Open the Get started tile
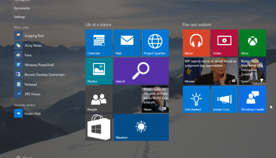Viewport: 276px width, 158px height. point(196,99)
